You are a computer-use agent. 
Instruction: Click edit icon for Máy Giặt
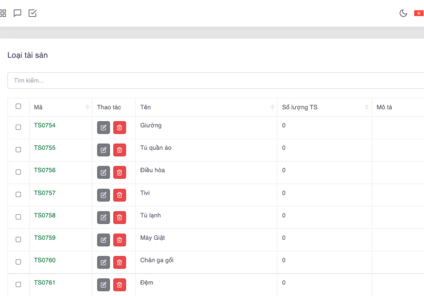(x=103, y=240)
